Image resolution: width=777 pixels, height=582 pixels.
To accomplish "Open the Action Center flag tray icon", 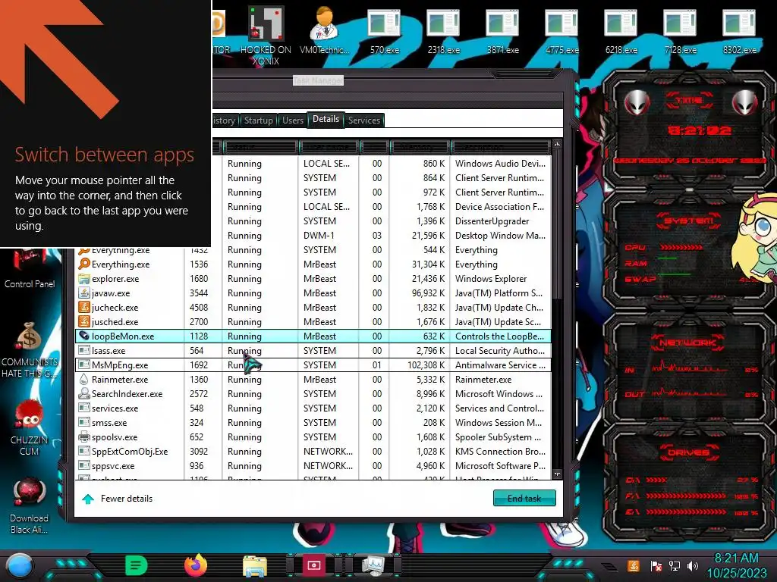I will coord(656,565).
